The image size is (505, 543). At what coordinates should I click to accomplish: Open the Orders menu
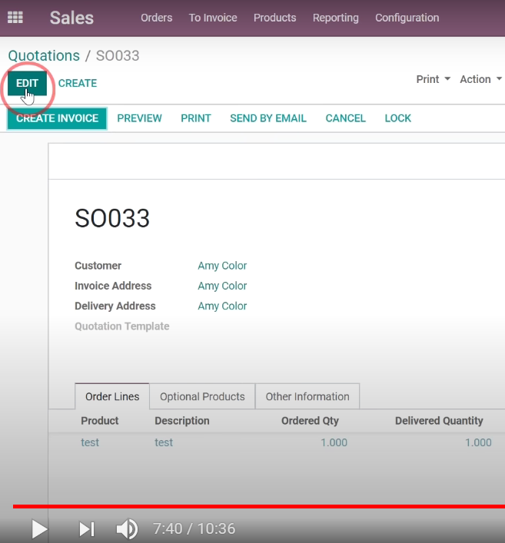(156, 18)
